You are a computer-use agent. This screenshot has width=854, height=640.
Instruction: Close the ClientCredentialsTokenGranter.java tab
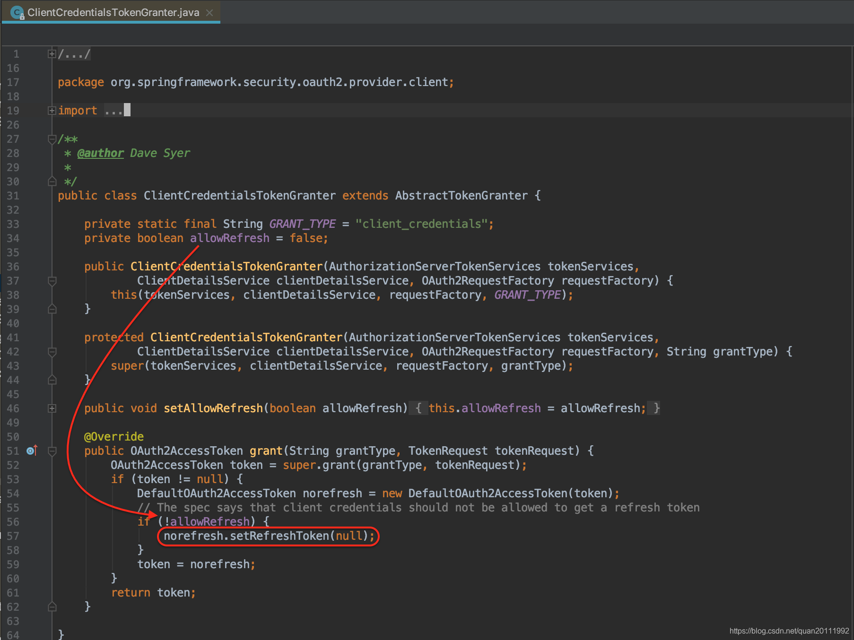tap(209, 12)
